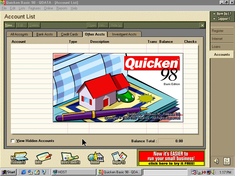
Task: Open the To Do! icon
Action: tap(227, 161)
